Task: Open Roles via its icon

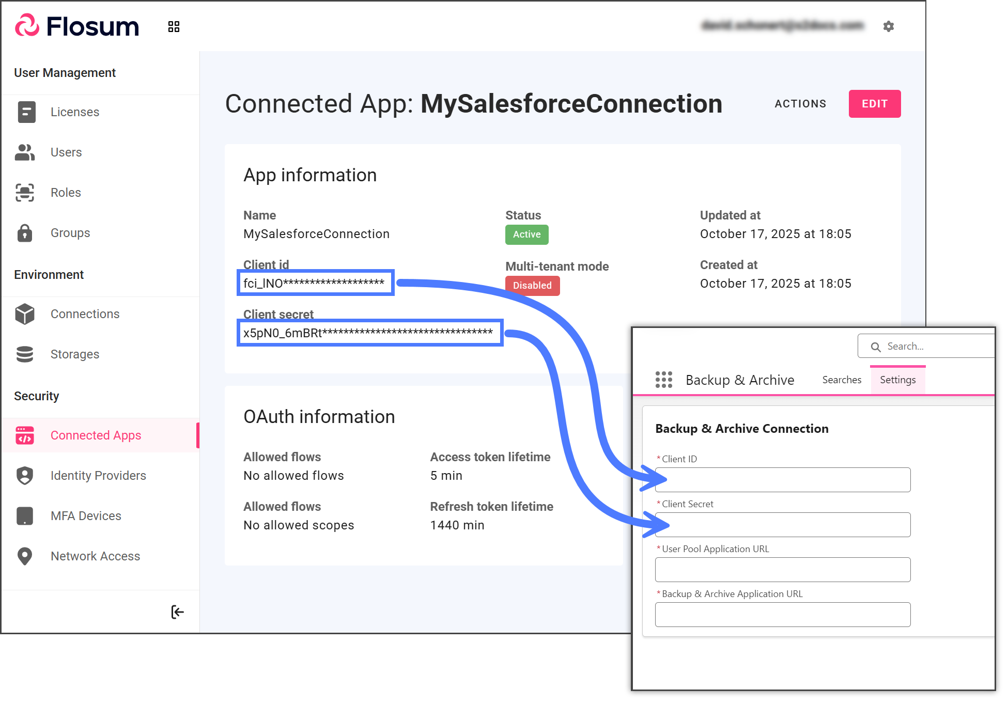Action: [x=25, y=193]
